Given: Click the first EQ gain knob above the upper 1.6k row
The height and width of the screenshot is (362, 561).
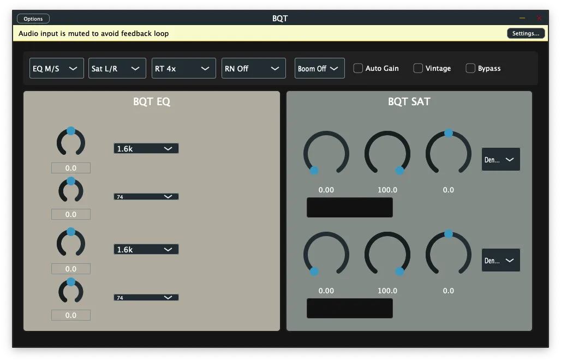Looking at the screenshot, I should [71, 142].
